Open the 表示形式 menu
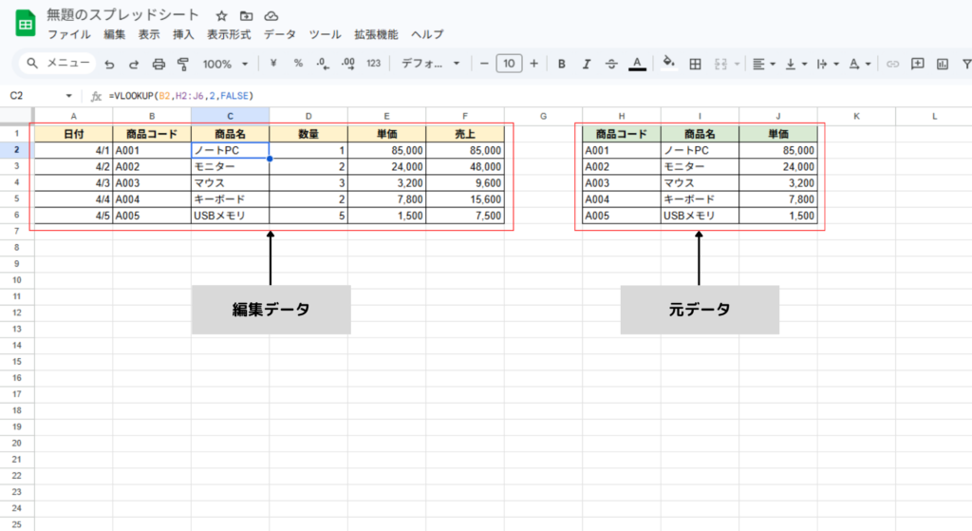The image size is (972, 531). point(229,34)
